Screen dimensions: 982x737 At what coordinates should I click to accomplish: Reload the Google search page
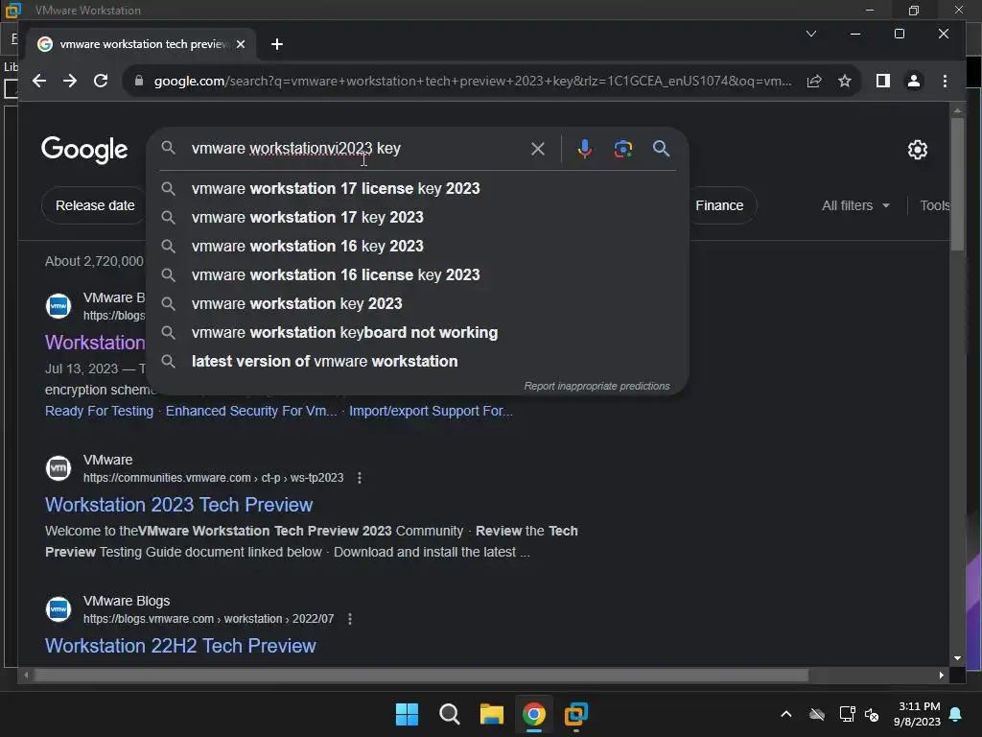pos(100,81)
